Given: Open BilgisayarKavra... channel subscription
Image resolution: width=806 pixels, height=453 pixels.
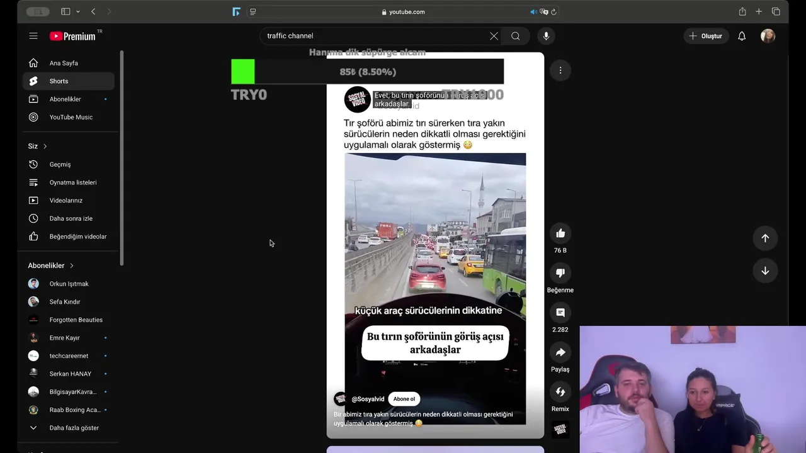Looking at the screenshot, I should point(69,392).
